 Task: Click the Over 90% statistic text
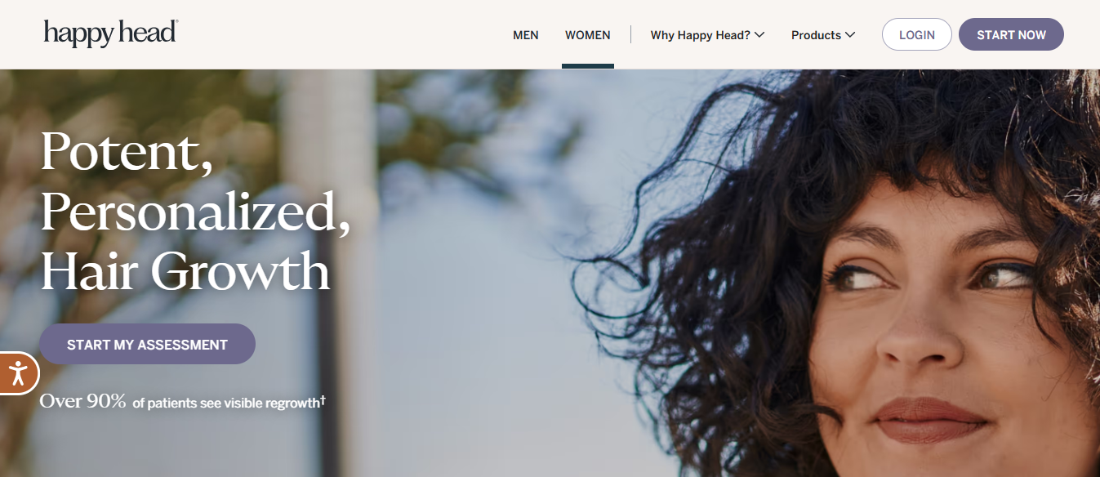[x=83, y=401]
